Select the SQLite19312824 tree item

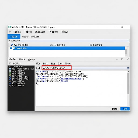20,79
